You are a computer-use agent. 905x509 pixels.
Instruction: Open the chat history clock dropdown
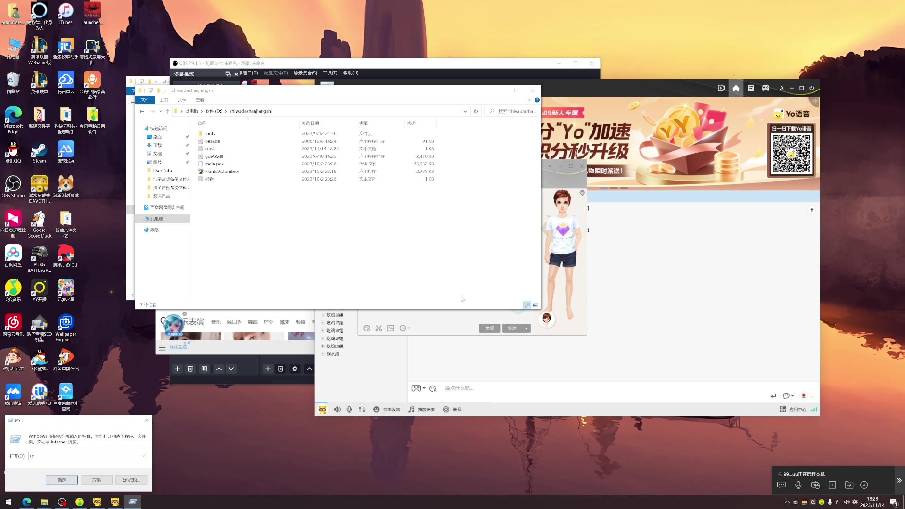tap(404, 328)
